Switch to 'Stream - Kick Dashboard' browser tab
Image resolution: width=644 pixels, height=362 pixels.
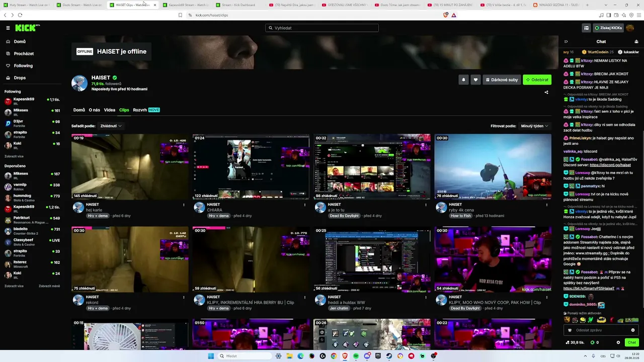pyautogui.click(x=237, y=5)
